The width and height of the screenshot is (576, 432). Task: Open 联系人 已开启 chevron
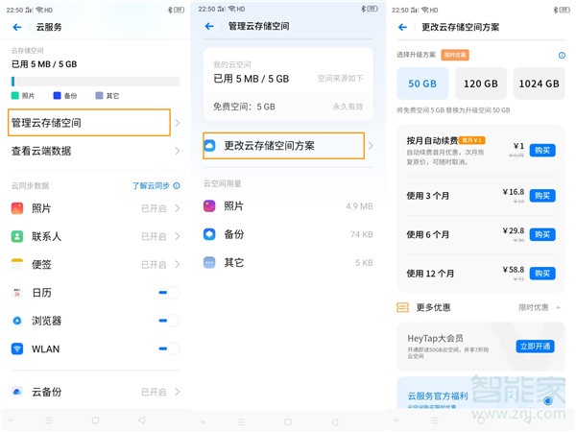click(x=178, y=236)
